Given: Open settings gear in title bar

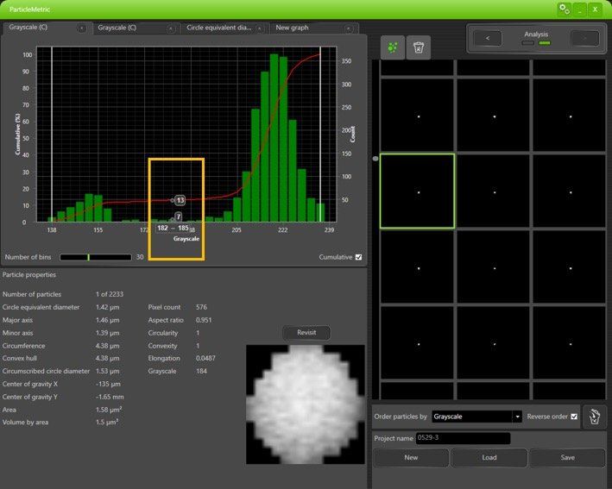Looking at the screenshot, I should click(564, 9).
